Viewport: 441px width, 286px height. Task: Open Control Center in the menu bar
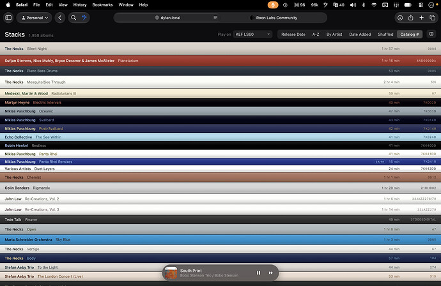(x=421, y=4)
